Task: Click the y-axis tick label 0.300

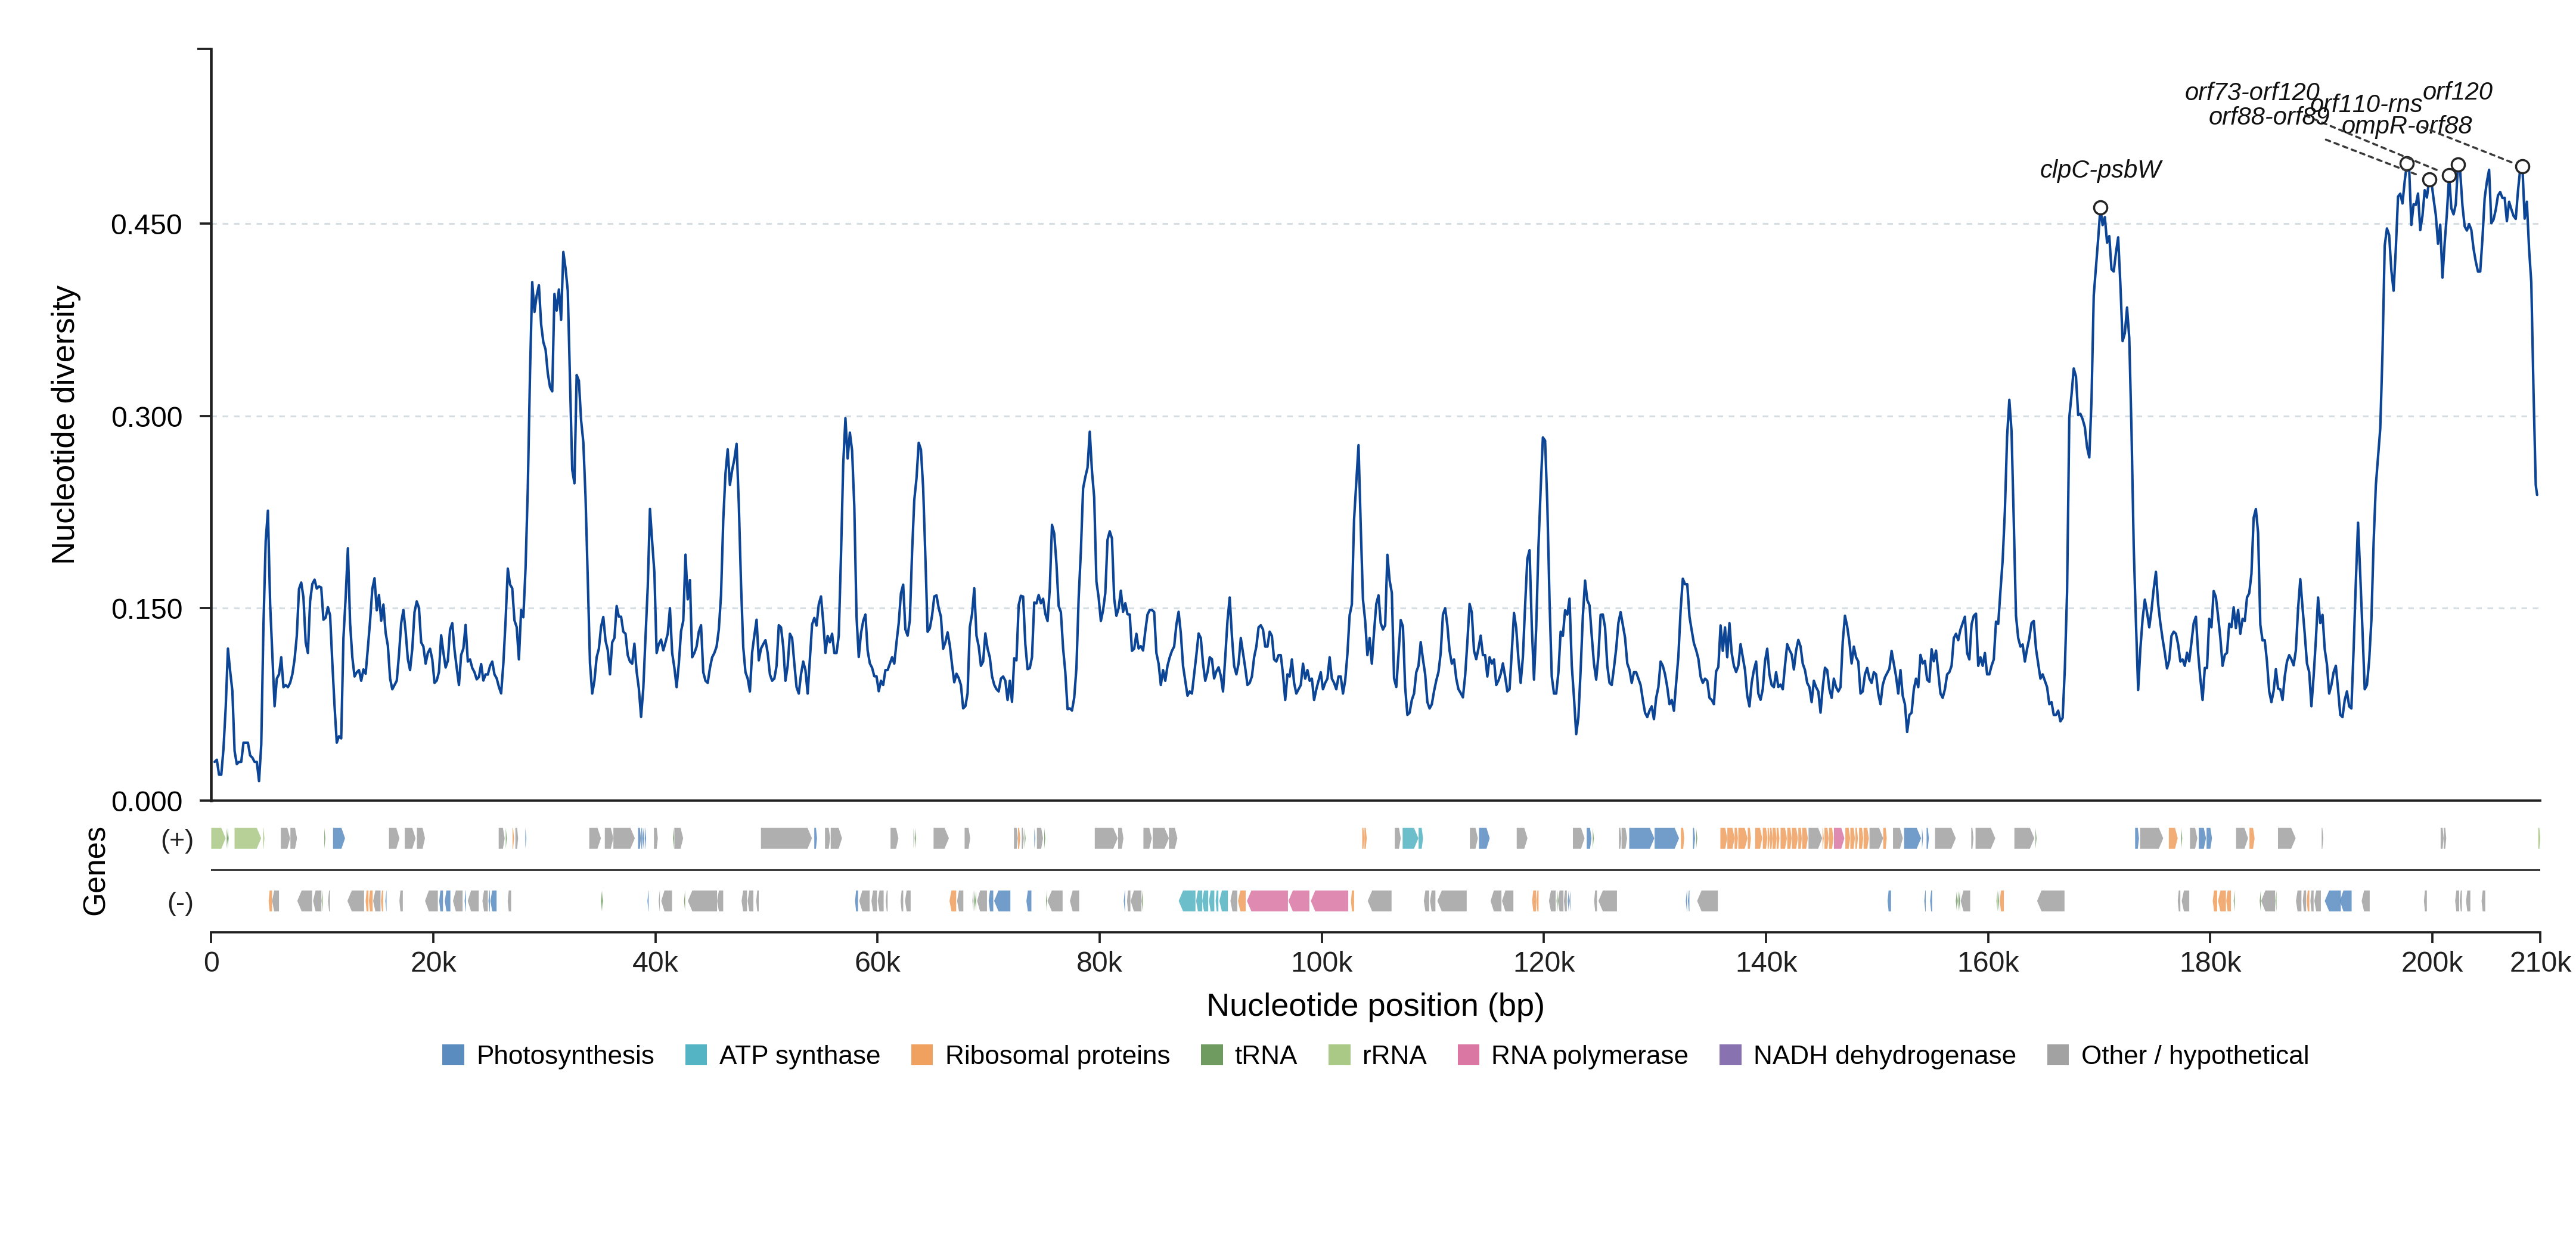Action: coord(147,417)
